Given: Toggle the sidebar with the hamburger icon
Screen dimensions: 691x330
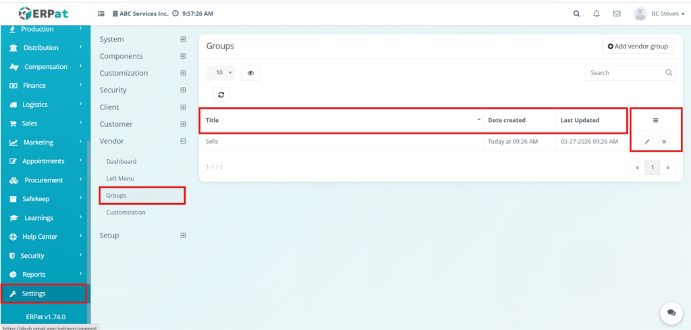Looking at the screenshot, I should point(101,13).
